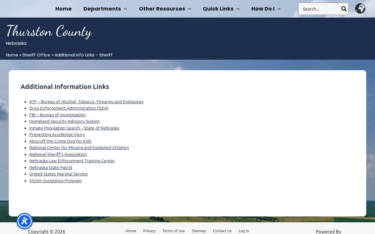
Task: Open FBI – Bureau of Investigation link
Action: pyautogui.click(x=57, y=115)
